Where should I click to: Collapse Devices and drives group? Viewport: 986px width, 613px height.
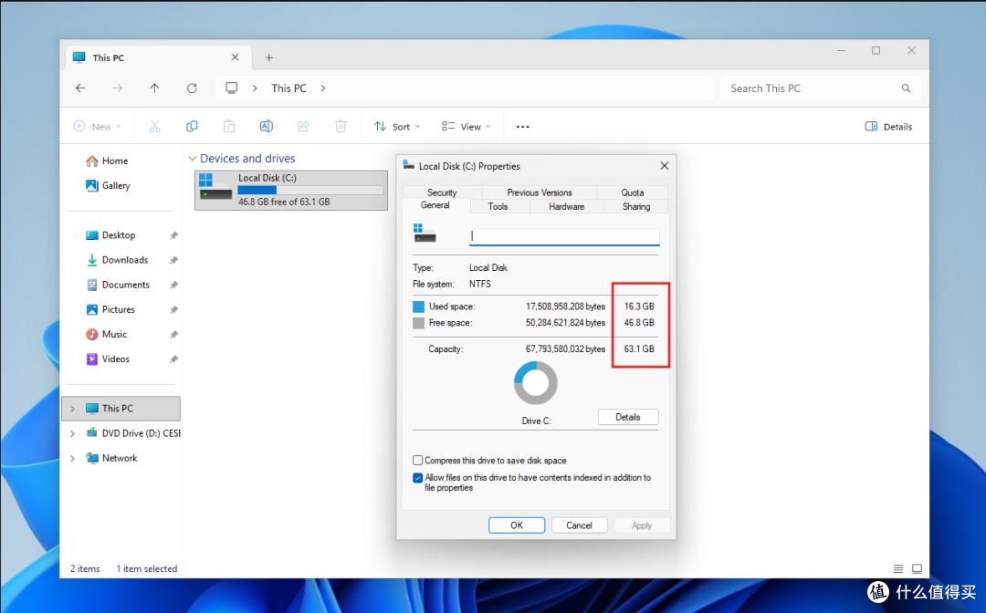(x=193, y=159)
